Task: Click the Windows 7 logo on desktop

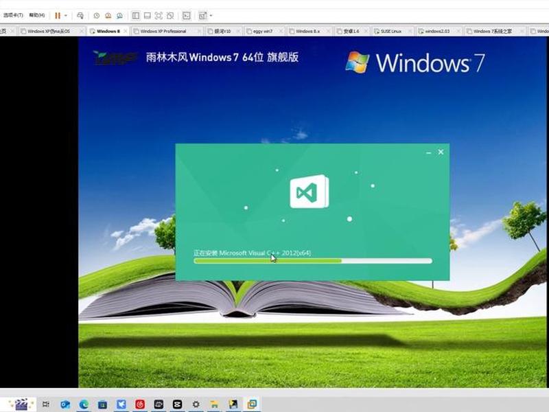Action: click(415, 62)
